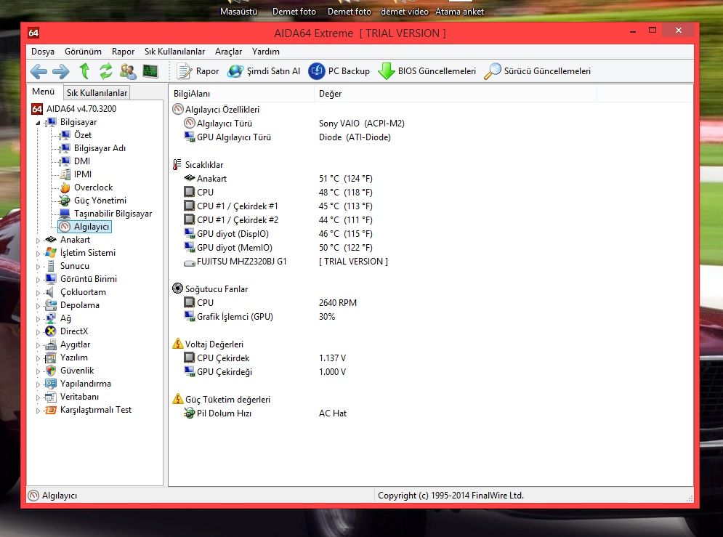This screenshot has height=537, width=723.
Task: Open the Yardım menu
Action: click(266, 52)
